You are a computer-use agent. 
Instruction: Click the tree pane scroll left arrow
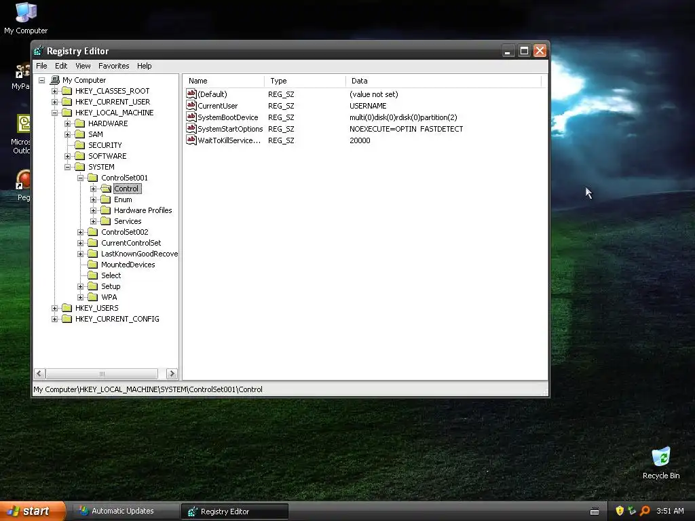pyautogui.click(x=39, y=374)
